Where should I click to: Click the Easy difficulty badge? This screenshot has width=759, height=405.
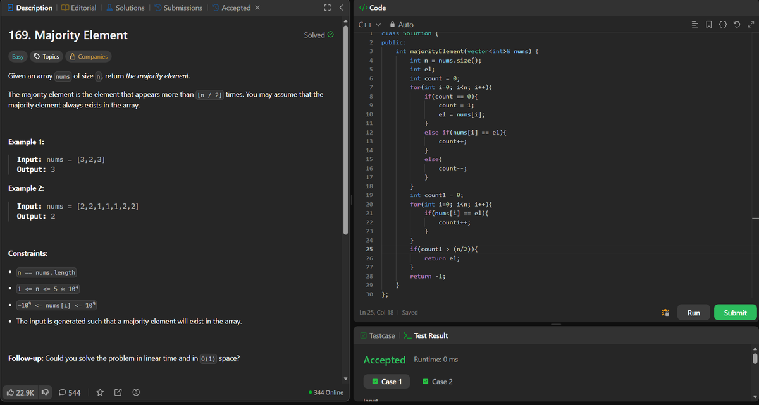point(18,56)
